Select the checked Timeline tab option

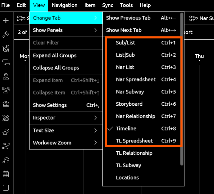[x=126, y=128]
